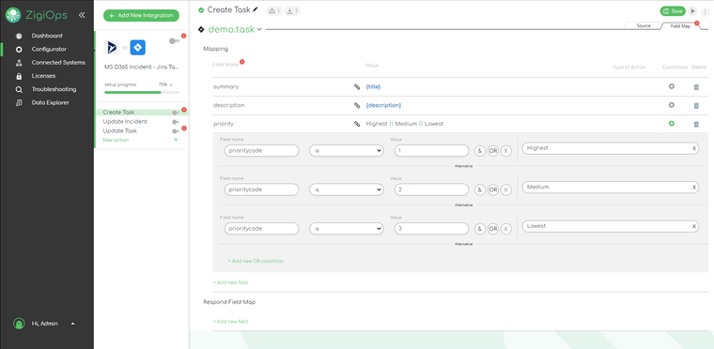Open Data Explorer in the sidebar

tap(50, 103)
